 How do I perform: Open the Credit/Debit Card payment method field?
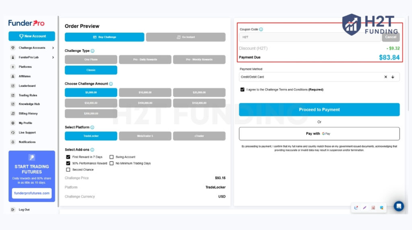click(319, 77)
